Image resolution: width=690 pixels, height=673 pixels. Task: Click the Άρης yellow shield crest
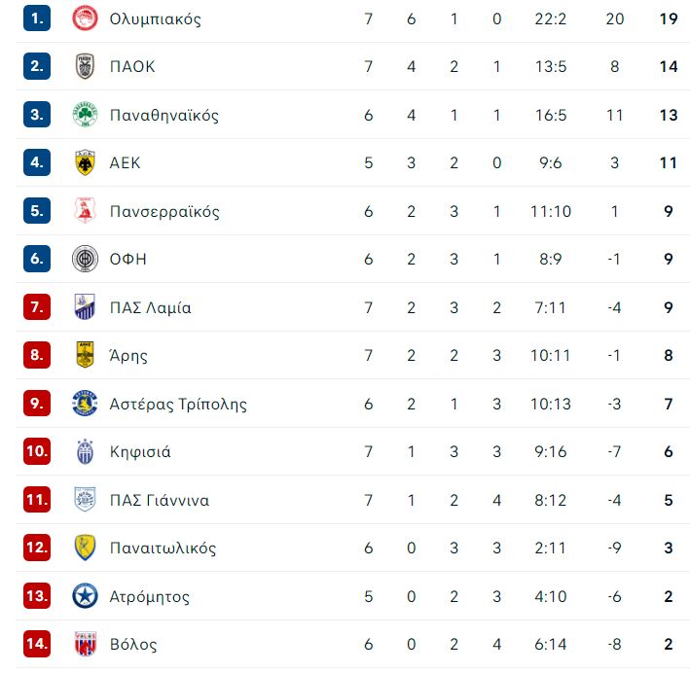[x=85, y=355]
